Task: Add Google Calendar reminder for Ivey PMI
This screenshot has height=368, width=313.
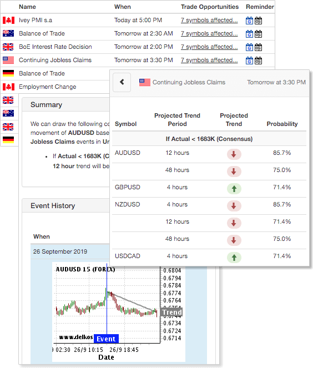Action: pyautogui.click(x=249, y=21)
